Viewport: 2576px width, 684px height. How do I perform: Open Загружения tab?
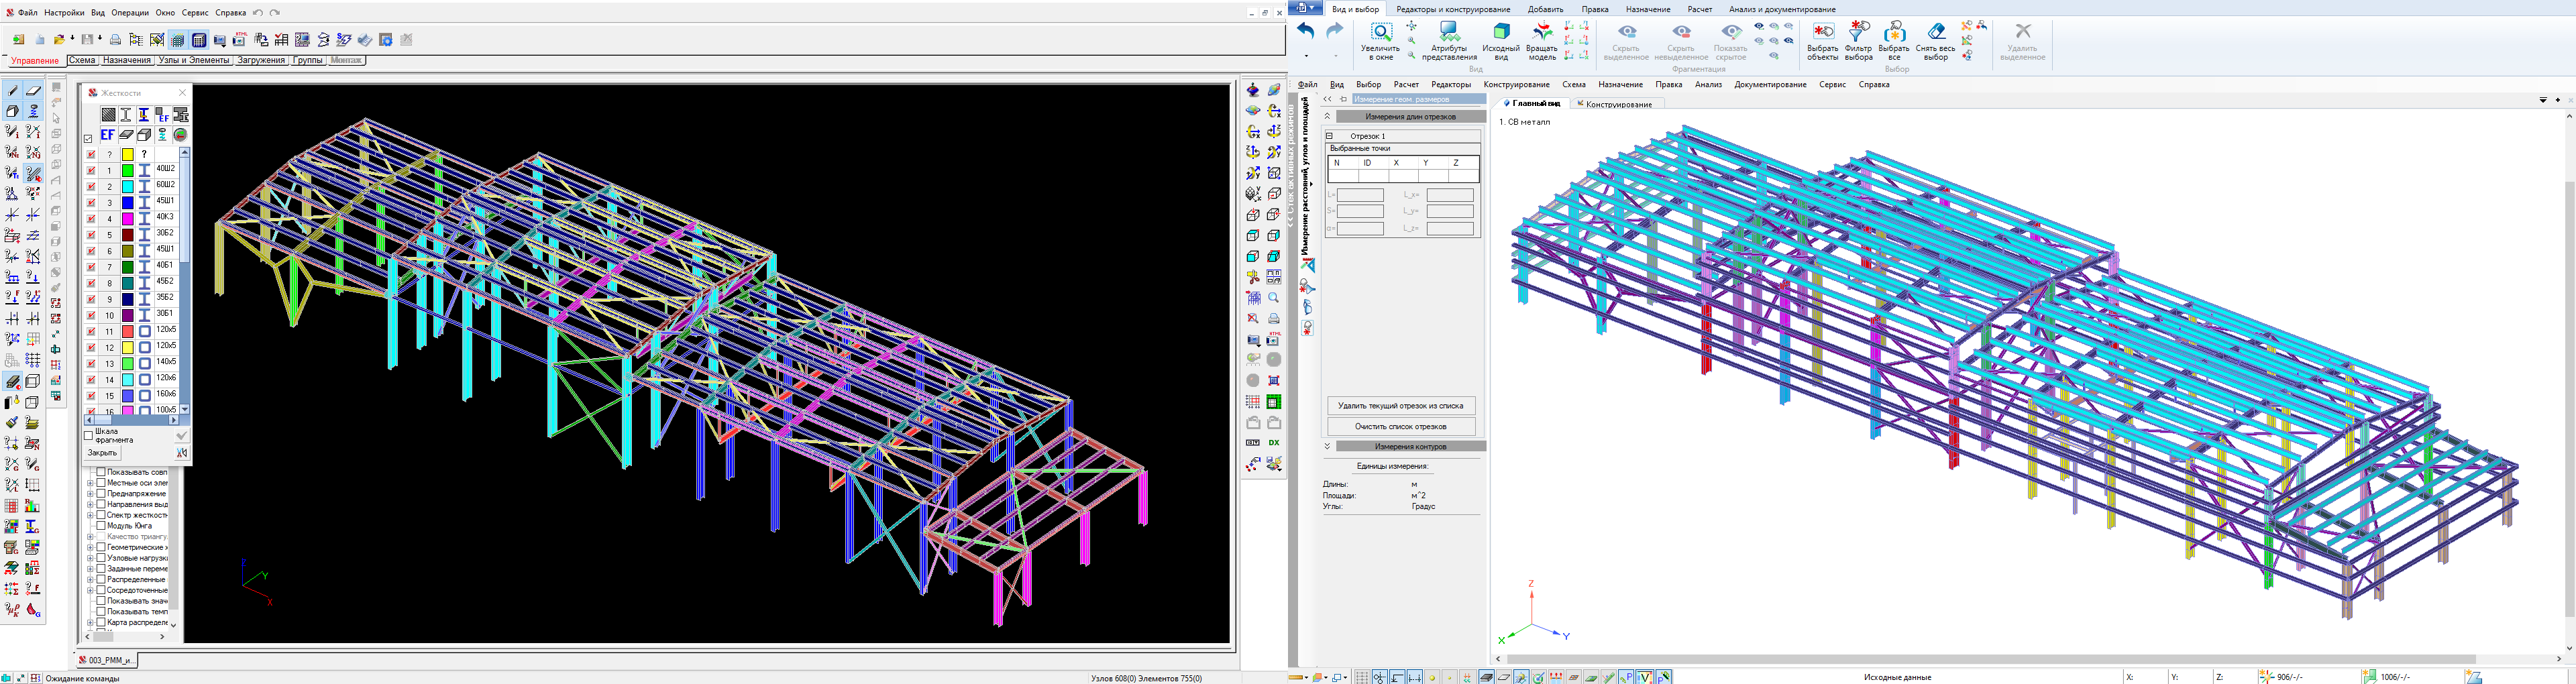coord(261,60)
